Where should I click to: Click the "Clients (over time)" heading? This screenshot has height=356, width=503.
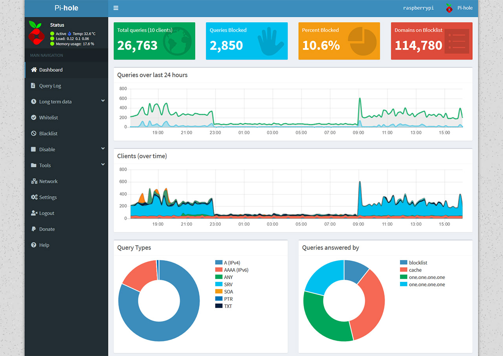[142, 156]
